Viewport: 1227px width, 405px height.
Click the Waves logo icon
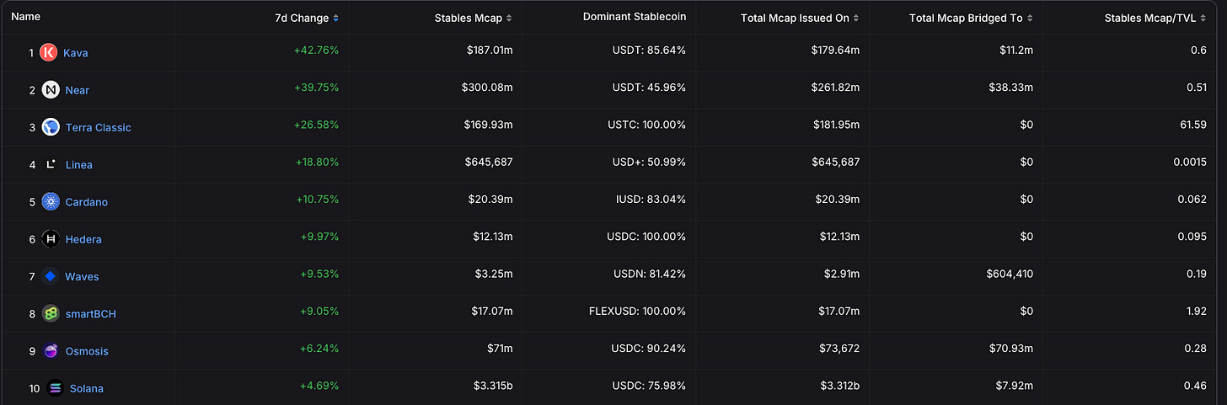click(51, 276)
